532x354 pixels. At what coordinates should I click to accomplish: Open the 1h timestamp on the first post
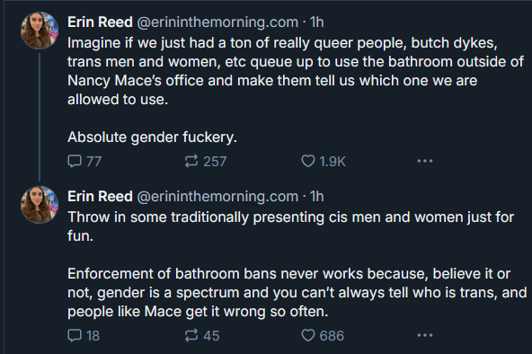[316, 22]
